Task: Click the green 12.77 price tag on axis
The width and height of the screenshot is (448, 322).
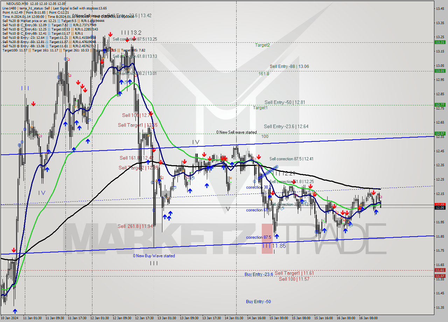Action: point(440,105)
